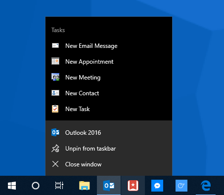This screenshot has width=224, height=195.
Task: Open the red bookmark star app
Action: (x=133, y=186)
